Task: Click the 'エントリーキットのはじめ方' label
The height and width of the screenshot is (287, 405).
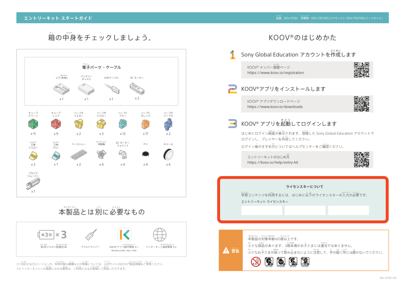Action: pos(268,157)
